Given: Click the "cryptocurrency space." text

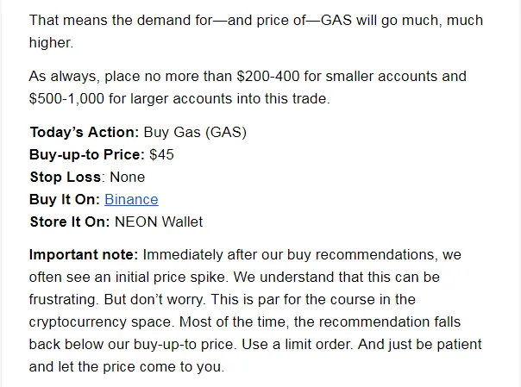Looking at the screenshot, I should coord(102,322).
